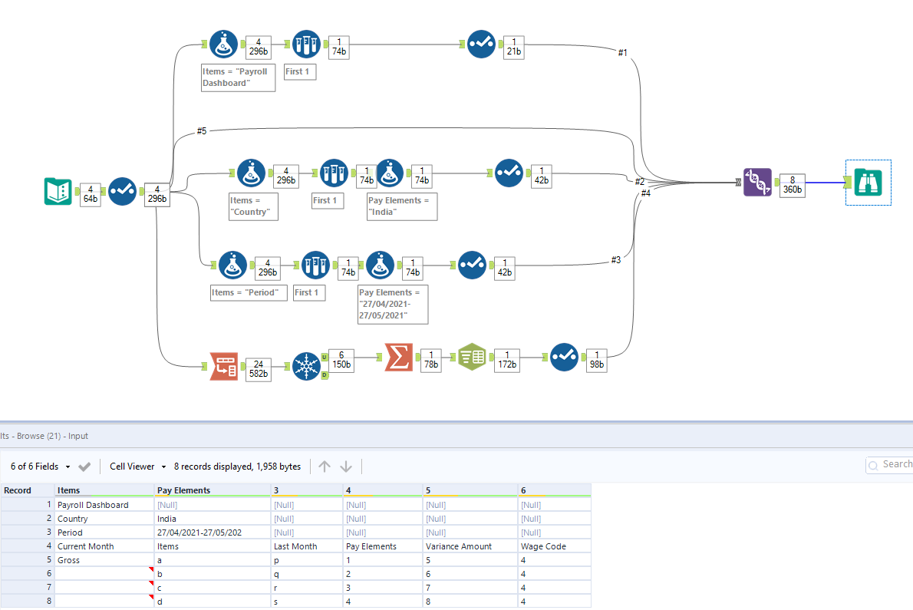913x610 pixels.
Task: Select the orange Transpose tool
Action: coord(222,365)
